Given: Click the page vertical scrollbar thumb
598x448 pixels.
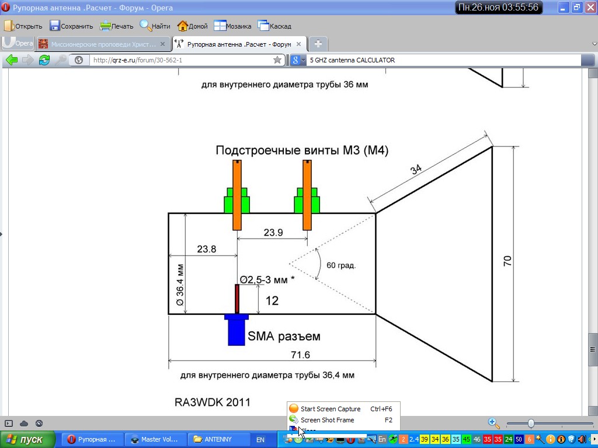Looking at the screenshot, I should pos(592,349).
